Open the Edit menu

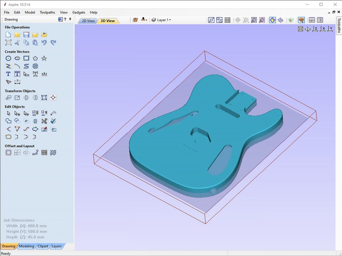pyautogui.click(x=17, y=12)
